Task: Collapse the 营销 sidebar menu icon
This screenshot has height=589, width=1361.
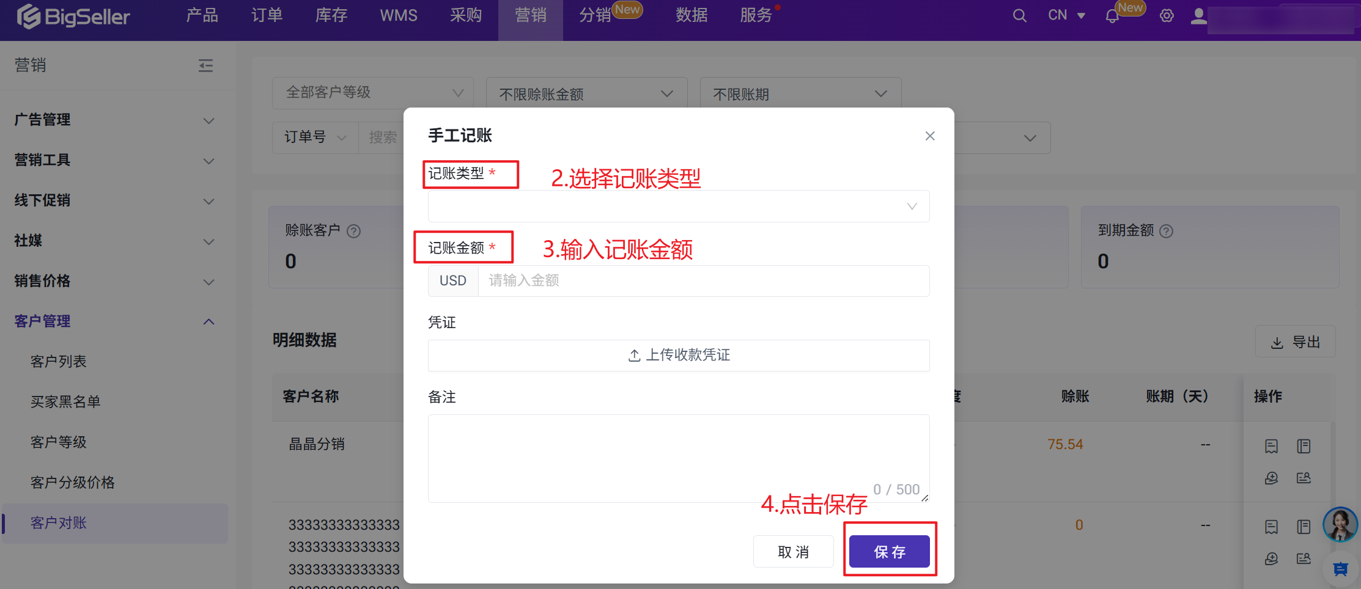Action: [x=205, y=65]
